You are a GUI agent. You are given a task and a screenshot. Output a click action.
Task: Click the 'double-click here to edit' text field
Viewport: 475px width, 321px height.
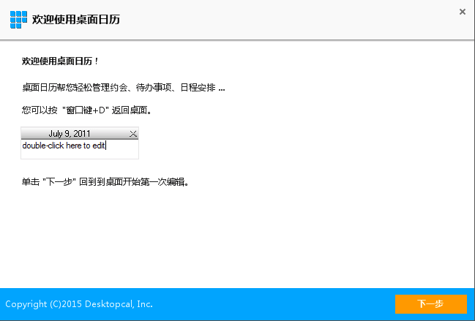point(64,146)
